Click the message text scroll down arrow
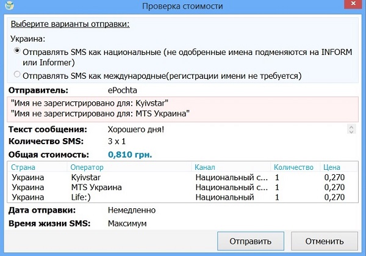366x256 pixels. (x=351, y=131)
